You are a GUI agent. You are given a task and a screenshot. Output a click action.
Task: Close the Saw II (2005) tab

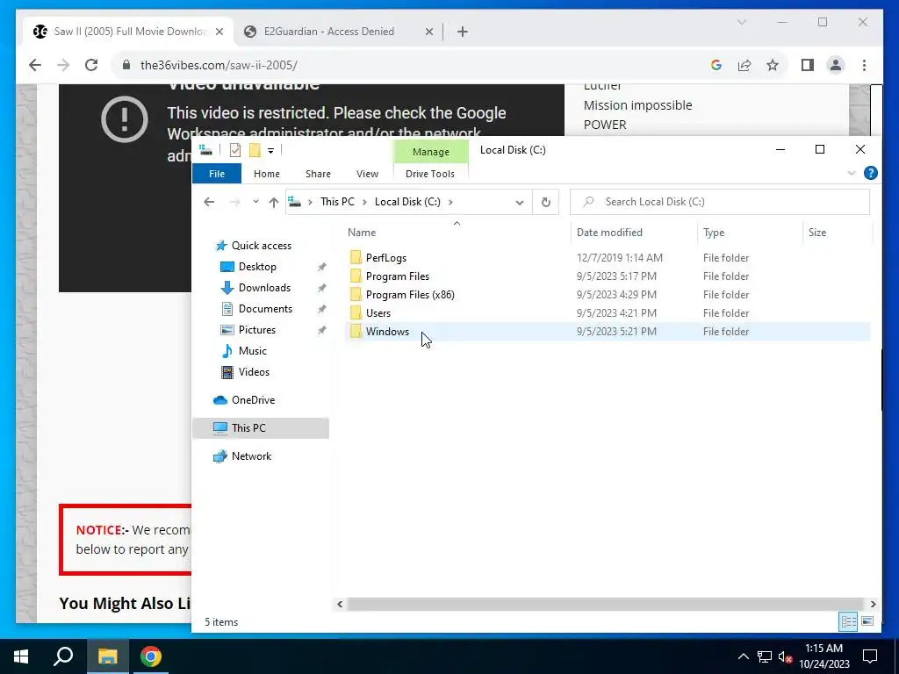219,32
